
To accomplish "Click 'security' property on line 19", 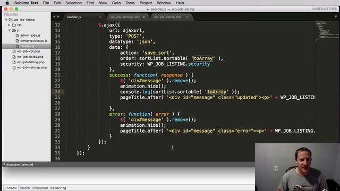I will [199, 64].
